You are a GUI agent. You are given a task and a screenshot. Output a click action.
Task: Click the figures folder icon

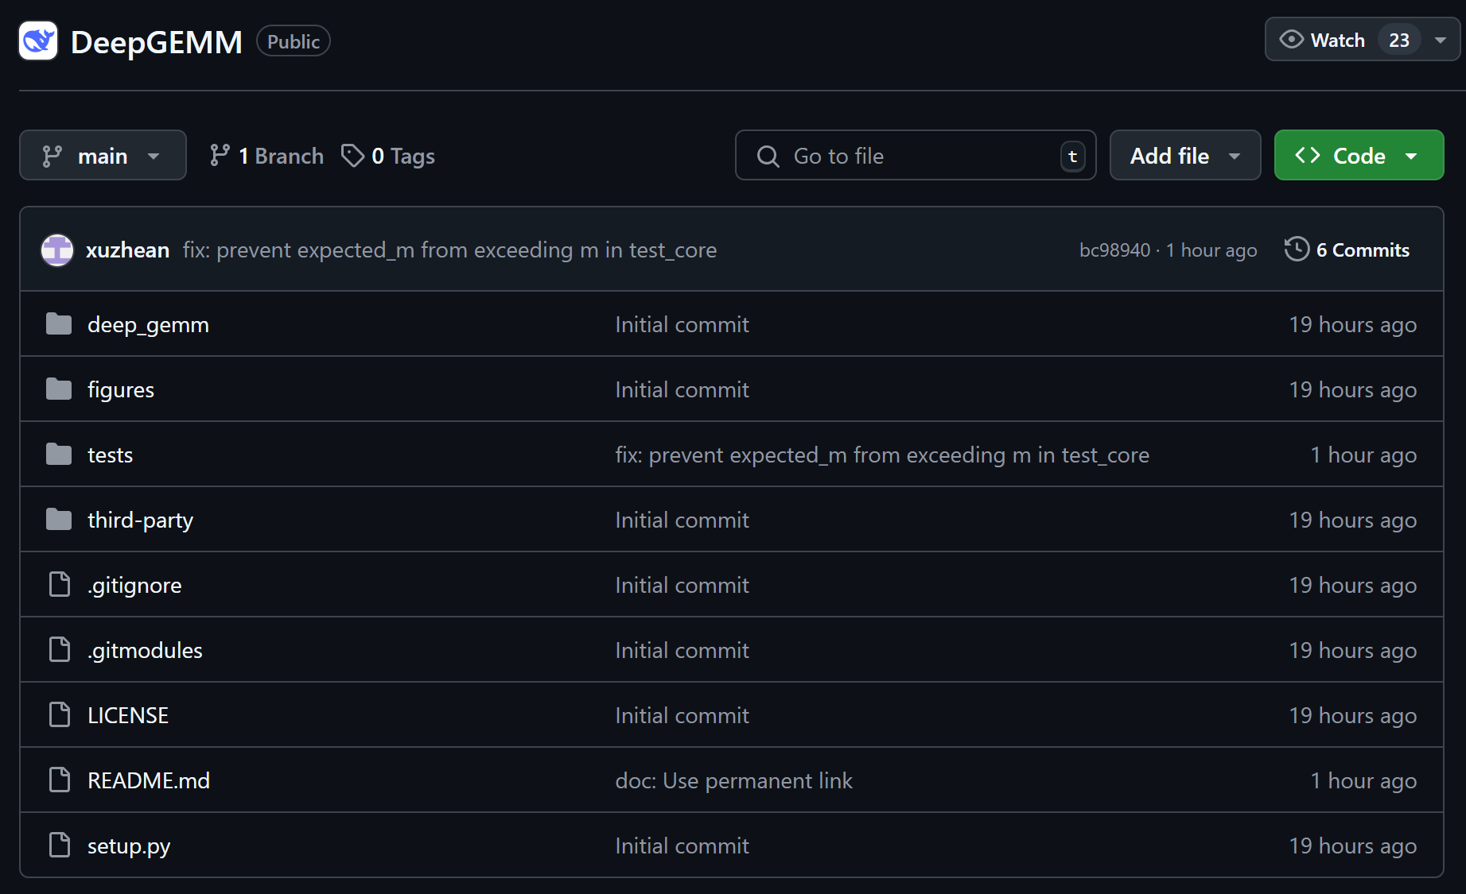click(x=59, y=389)
